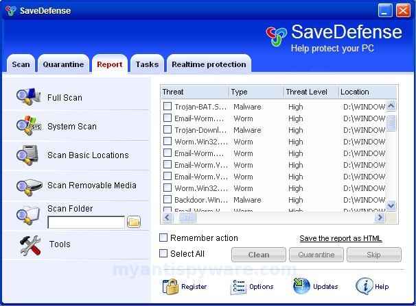The width and height of the screenshot is (416, 306).
Task: Minimize the SaveDefense window
Action: click(385, 10)
